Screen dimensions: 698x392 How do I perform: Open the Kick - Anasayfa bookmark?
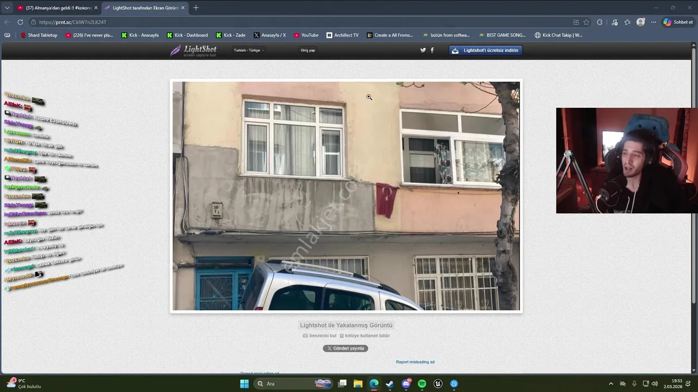click(140, 35)
